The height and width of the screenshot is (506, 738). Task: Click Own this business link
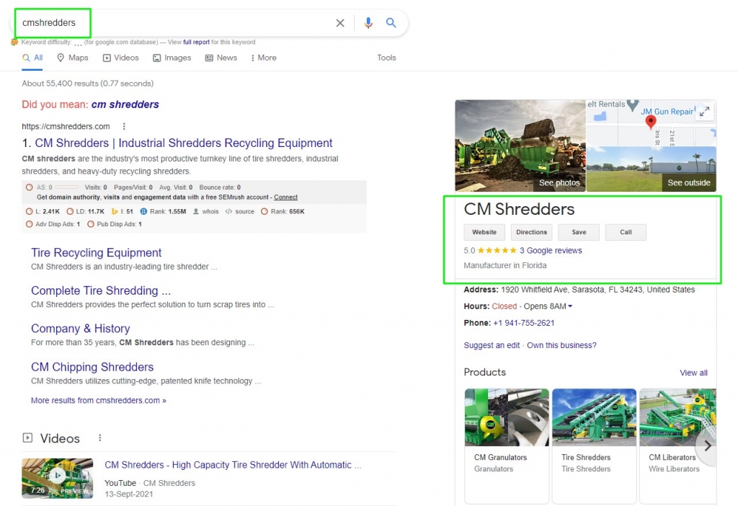561,345
